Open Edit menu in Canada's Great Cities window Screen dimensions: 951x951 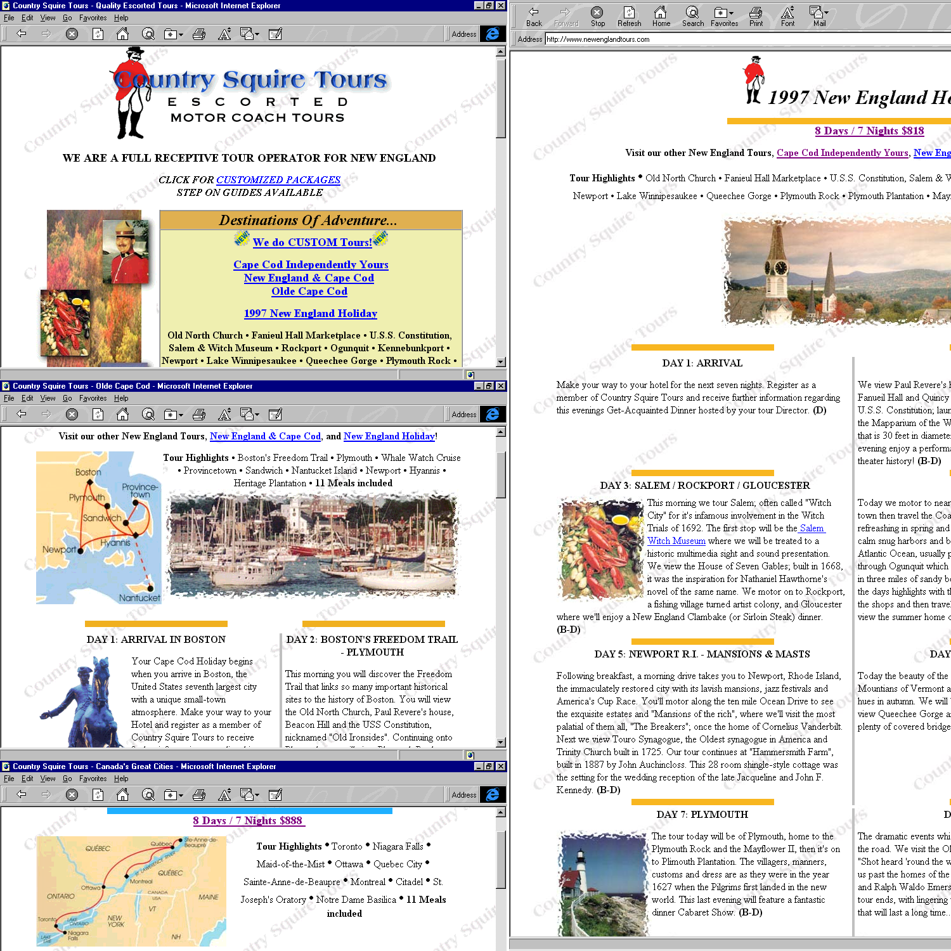[27, 779]
